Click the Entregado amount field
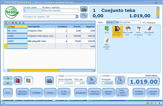 tap(107, 83)
